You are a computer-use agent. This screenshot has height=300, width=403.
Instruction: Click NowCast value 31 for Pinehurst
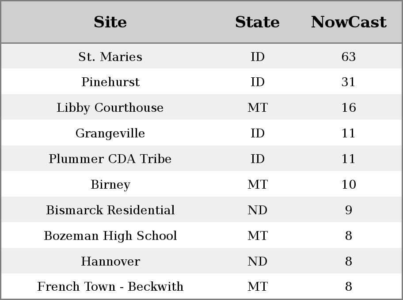[349, 82]
